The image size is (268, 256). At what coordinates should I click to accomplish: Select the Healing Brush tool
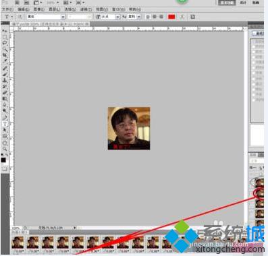coord(5,68)
